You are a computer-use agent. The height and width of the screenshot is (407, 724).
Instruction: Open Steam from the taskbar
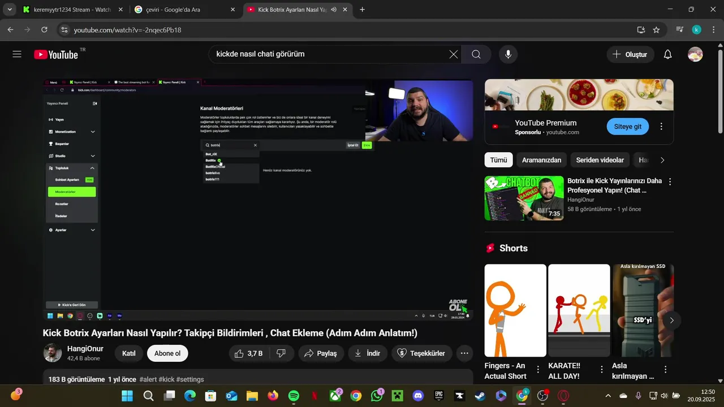[x=480, y=396]
